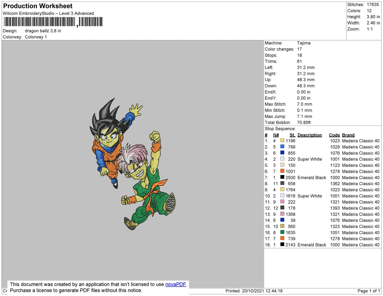Click the Total Bobbin value 70.85ft
Screen dimensions: 383x296
[304, 122]
